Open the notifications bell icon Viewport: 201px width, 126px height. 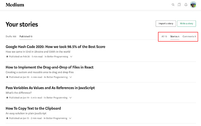pos(186,5)
